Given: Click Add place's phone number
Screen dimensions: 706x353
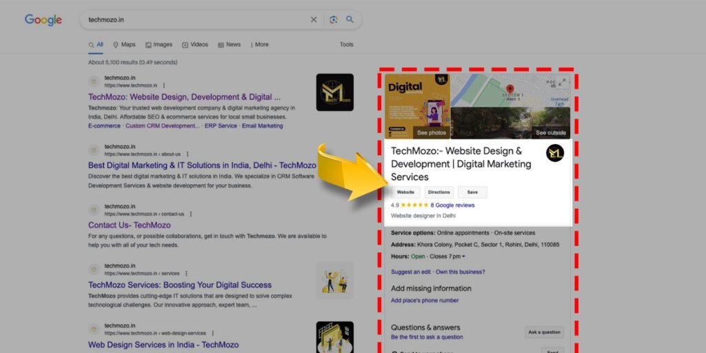Looking at the screenshot, I should pos(425,301).
